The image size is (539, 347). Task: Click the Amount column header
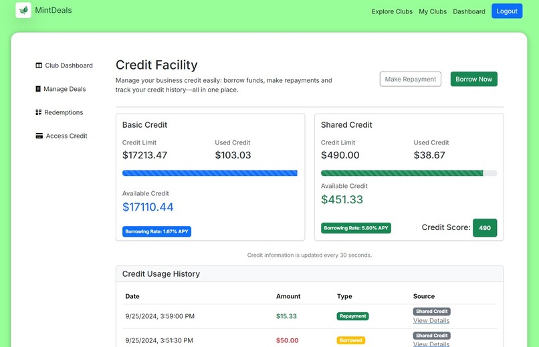click(288, 296)
